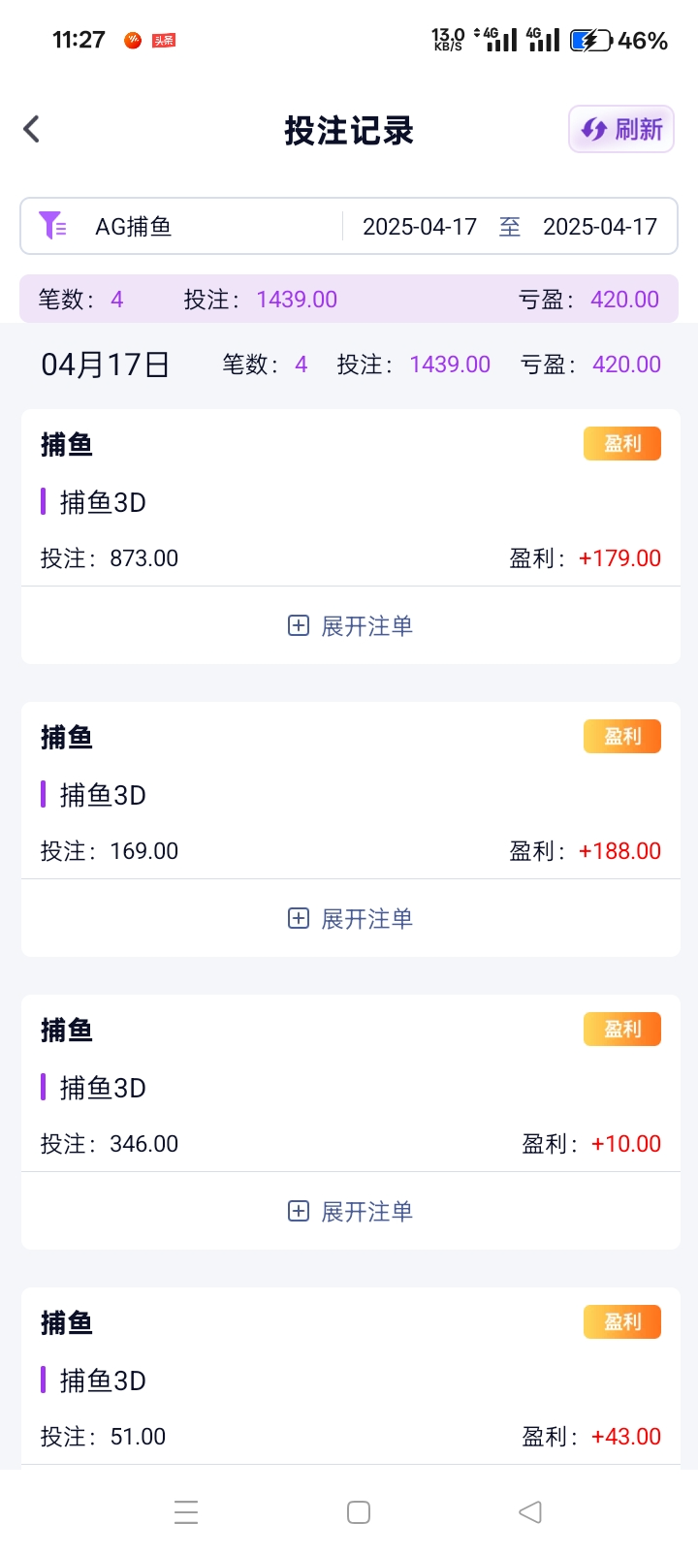
Task: Expand 展开注单 for the +10.00 record
Action: click(366, 1212)
